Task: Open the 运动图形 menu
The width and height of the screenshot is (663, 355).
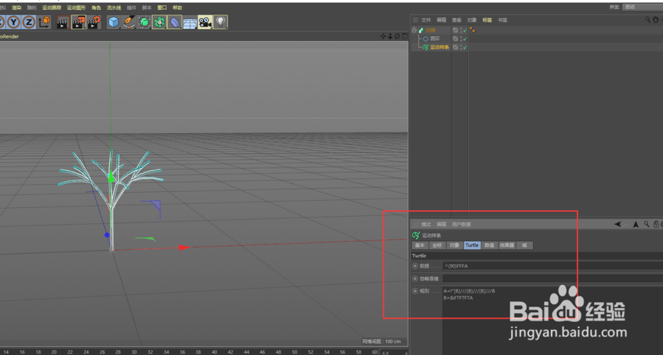Action: tap(76, 7)
